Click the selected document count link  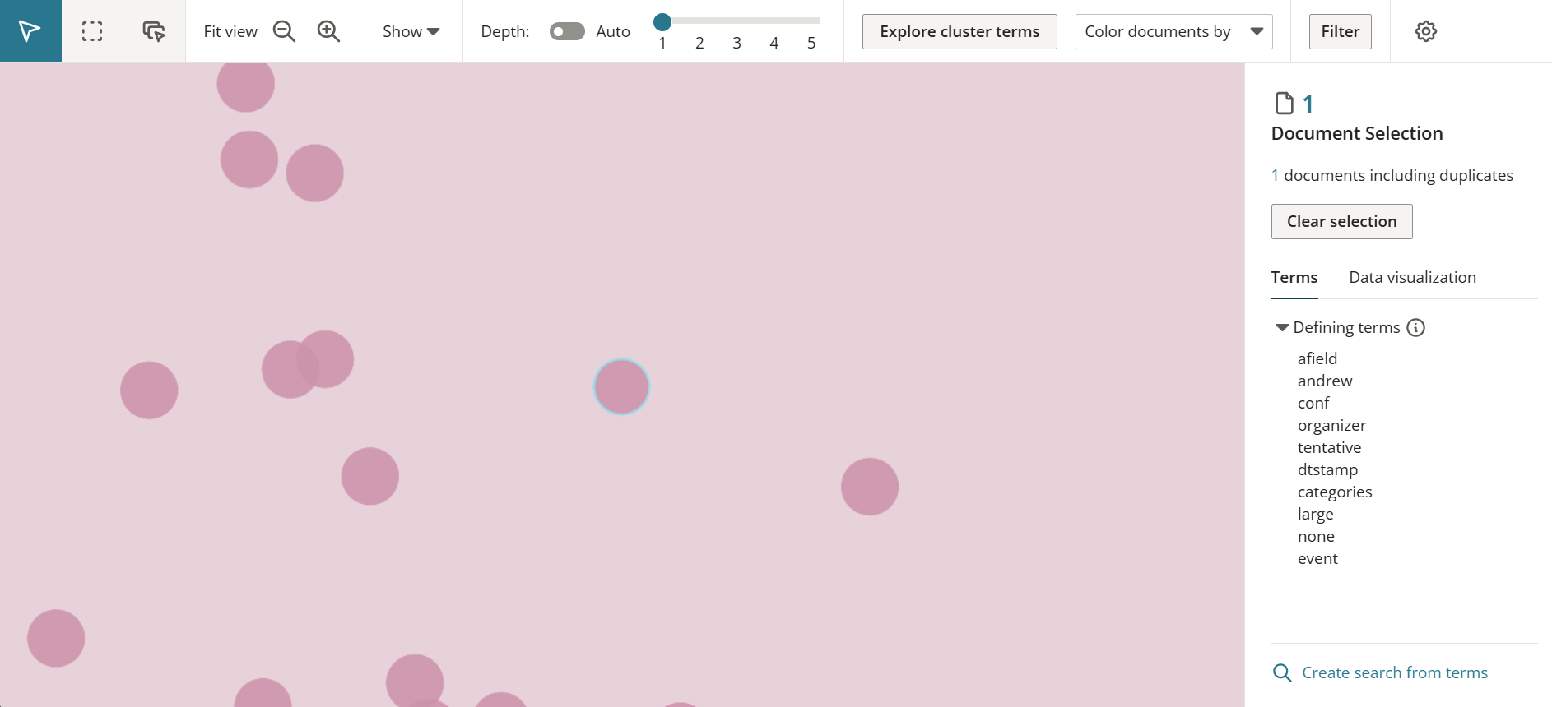(x=1308, y=104)
